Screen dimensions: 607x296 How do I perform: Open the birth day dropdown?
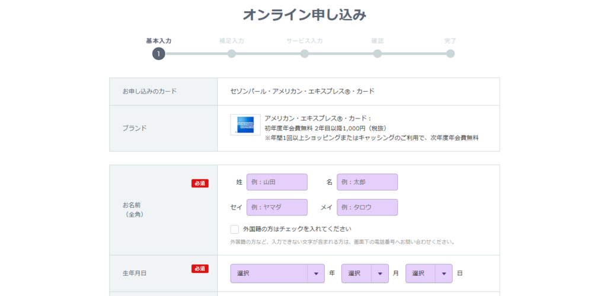coord(429,273)
